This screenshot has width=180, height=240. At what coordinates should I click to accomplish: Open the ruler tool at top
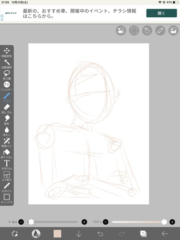pos(160,30)
